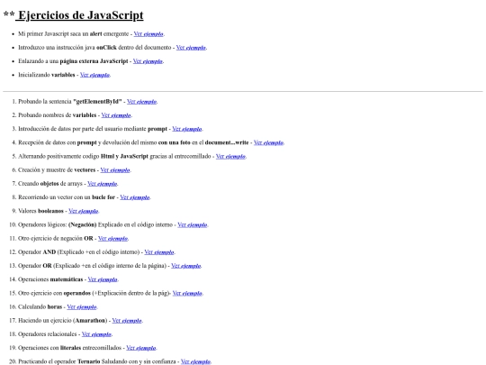This screenshot has height=365, width=486.
Task: Click text 'Operaciones matemáticas'
Action: click(x=50, y=278)
